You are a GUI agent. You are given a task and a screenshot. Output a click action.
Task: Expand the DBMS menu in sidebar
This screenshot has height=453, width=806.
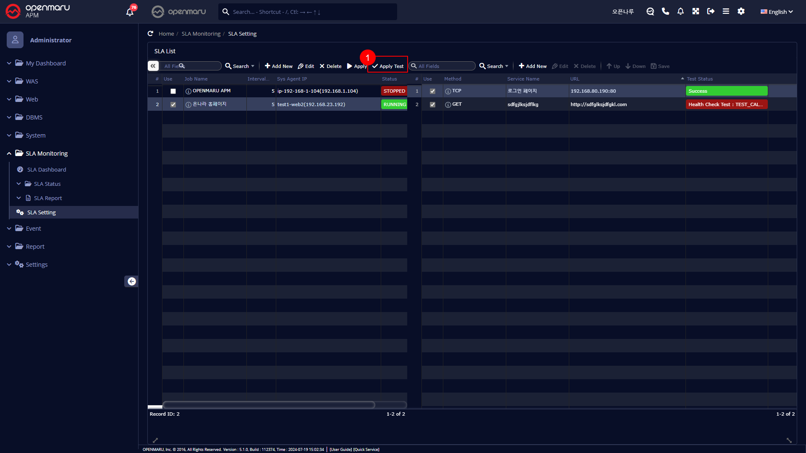coord(34,117)
